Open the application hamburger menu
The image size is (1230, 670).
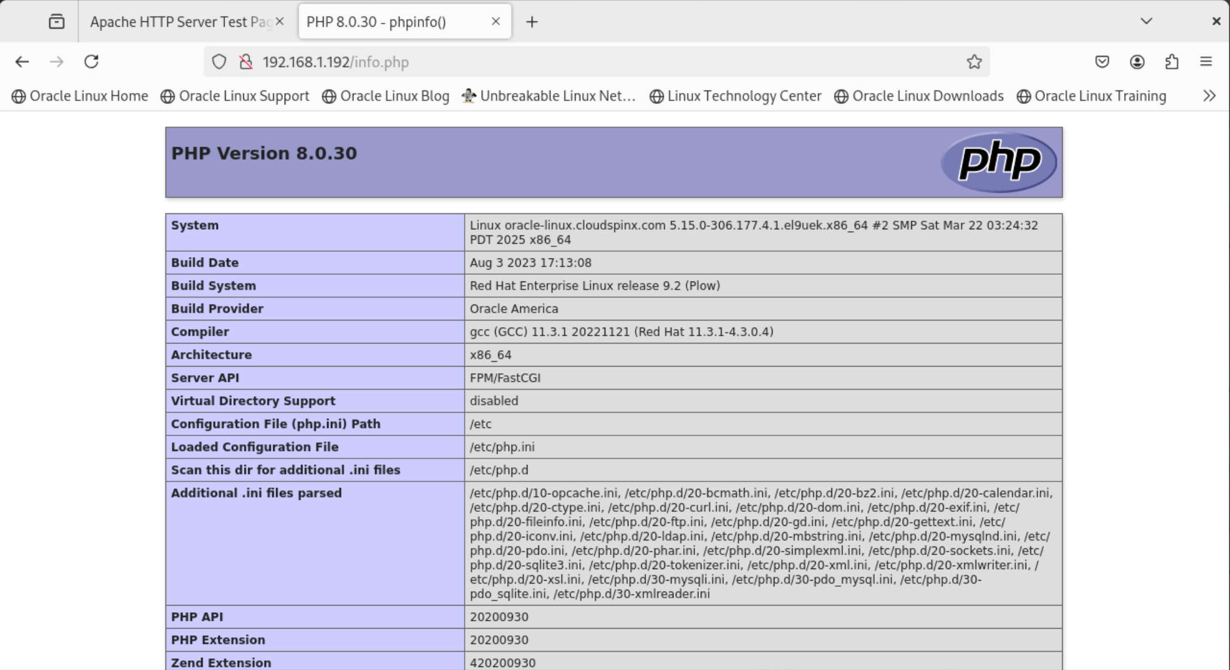pyautogui.click(x=1207, y=61)
